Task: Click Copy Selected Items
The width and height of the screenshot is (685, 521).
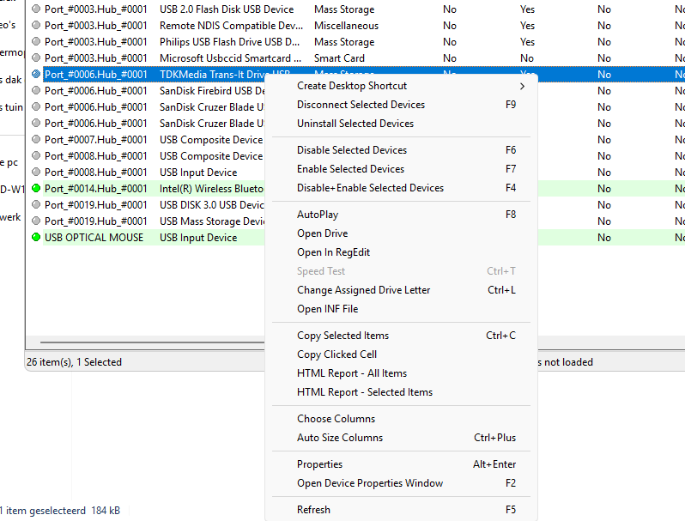Action: 401,336
